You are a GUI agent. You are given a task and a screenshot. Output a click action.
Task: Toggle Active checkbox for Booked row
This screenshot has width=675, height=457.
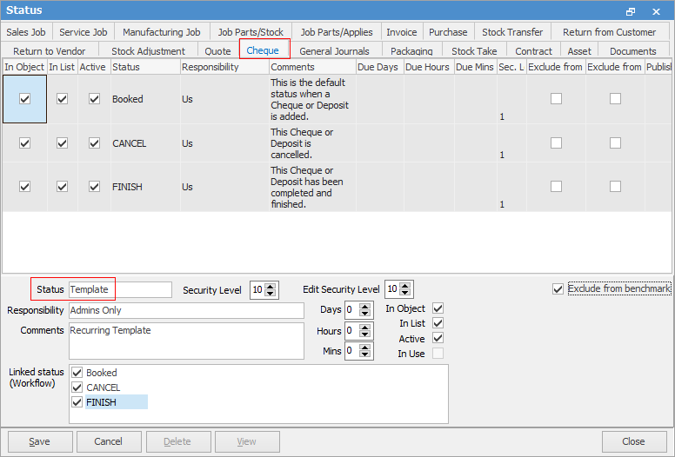tap(94, 99)
